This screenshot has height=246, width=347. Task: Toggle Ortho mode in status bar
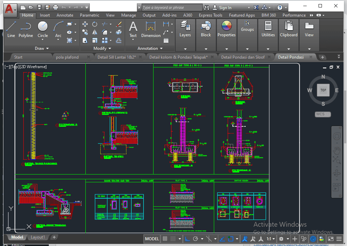coord(187,239)
